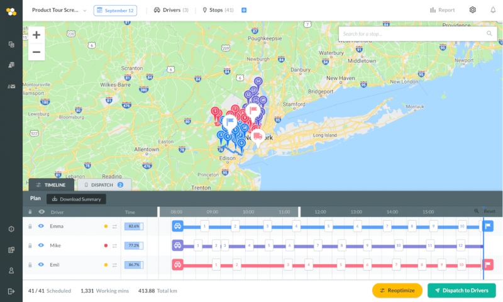Viewport: 503px width, 302px height.
Task: Click Mike's 77.2% utilization bar
Action: pyautogui.click(x=134, y=245)
